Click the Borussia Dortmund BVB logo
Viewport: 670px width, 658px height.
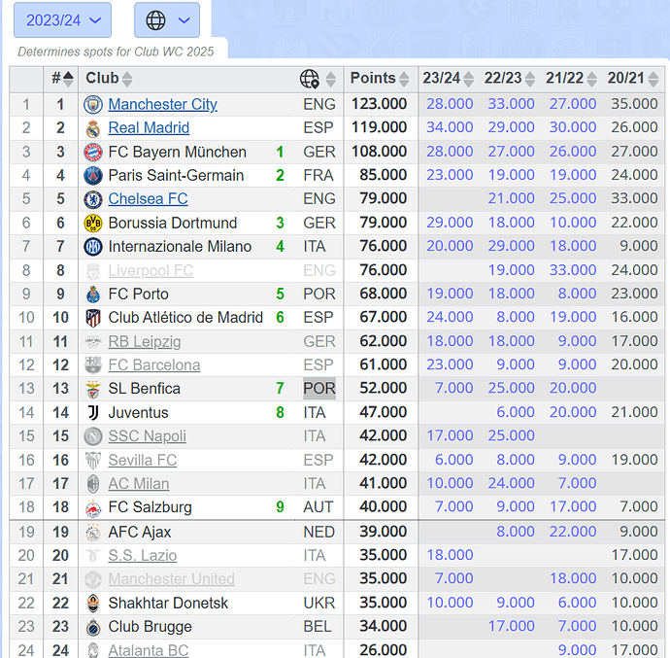(x=93, y=224)
